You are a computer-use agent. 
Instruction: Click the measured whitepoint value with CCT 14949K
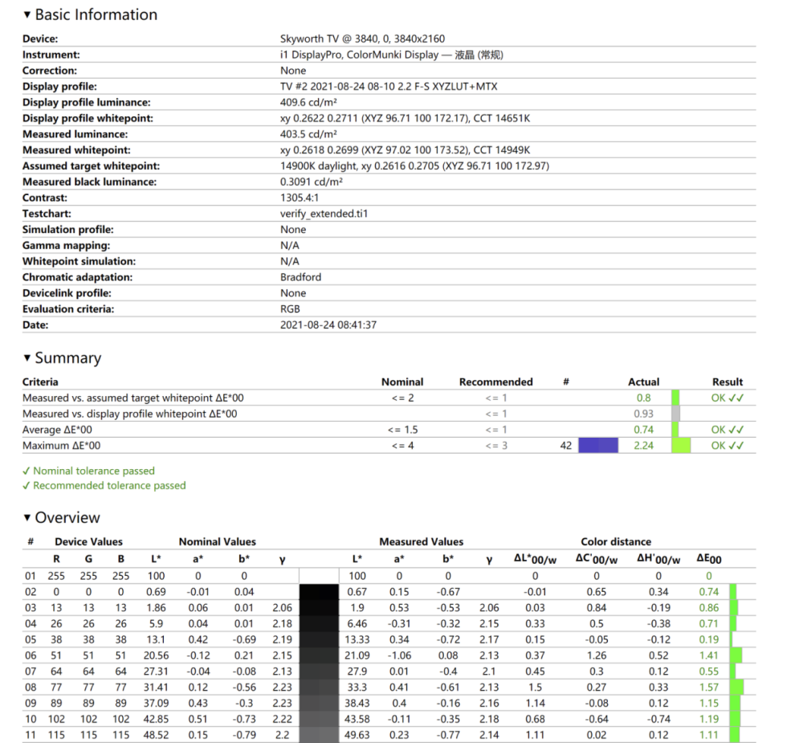(405, 150)
